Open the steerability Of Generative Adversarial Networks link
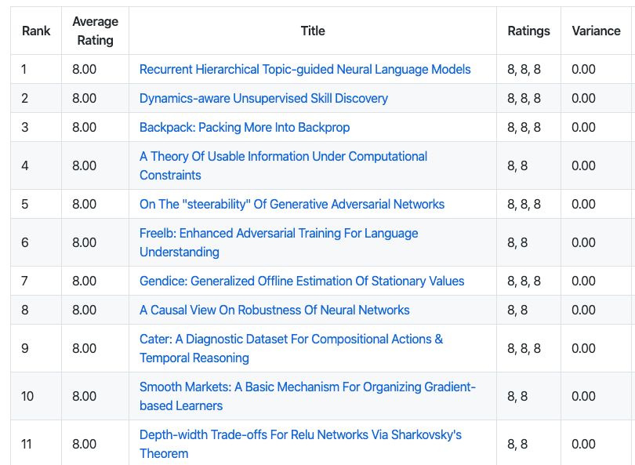Image resolution: width=635 pixels, height=465 pixels. coord(292,204)
